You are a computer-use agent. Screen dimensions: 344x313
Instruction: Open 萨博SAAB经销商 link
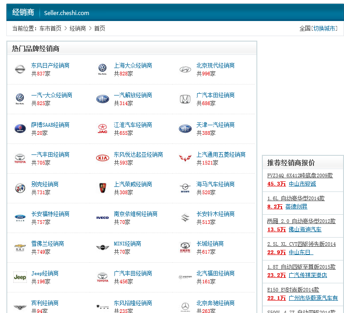point(50,125)
